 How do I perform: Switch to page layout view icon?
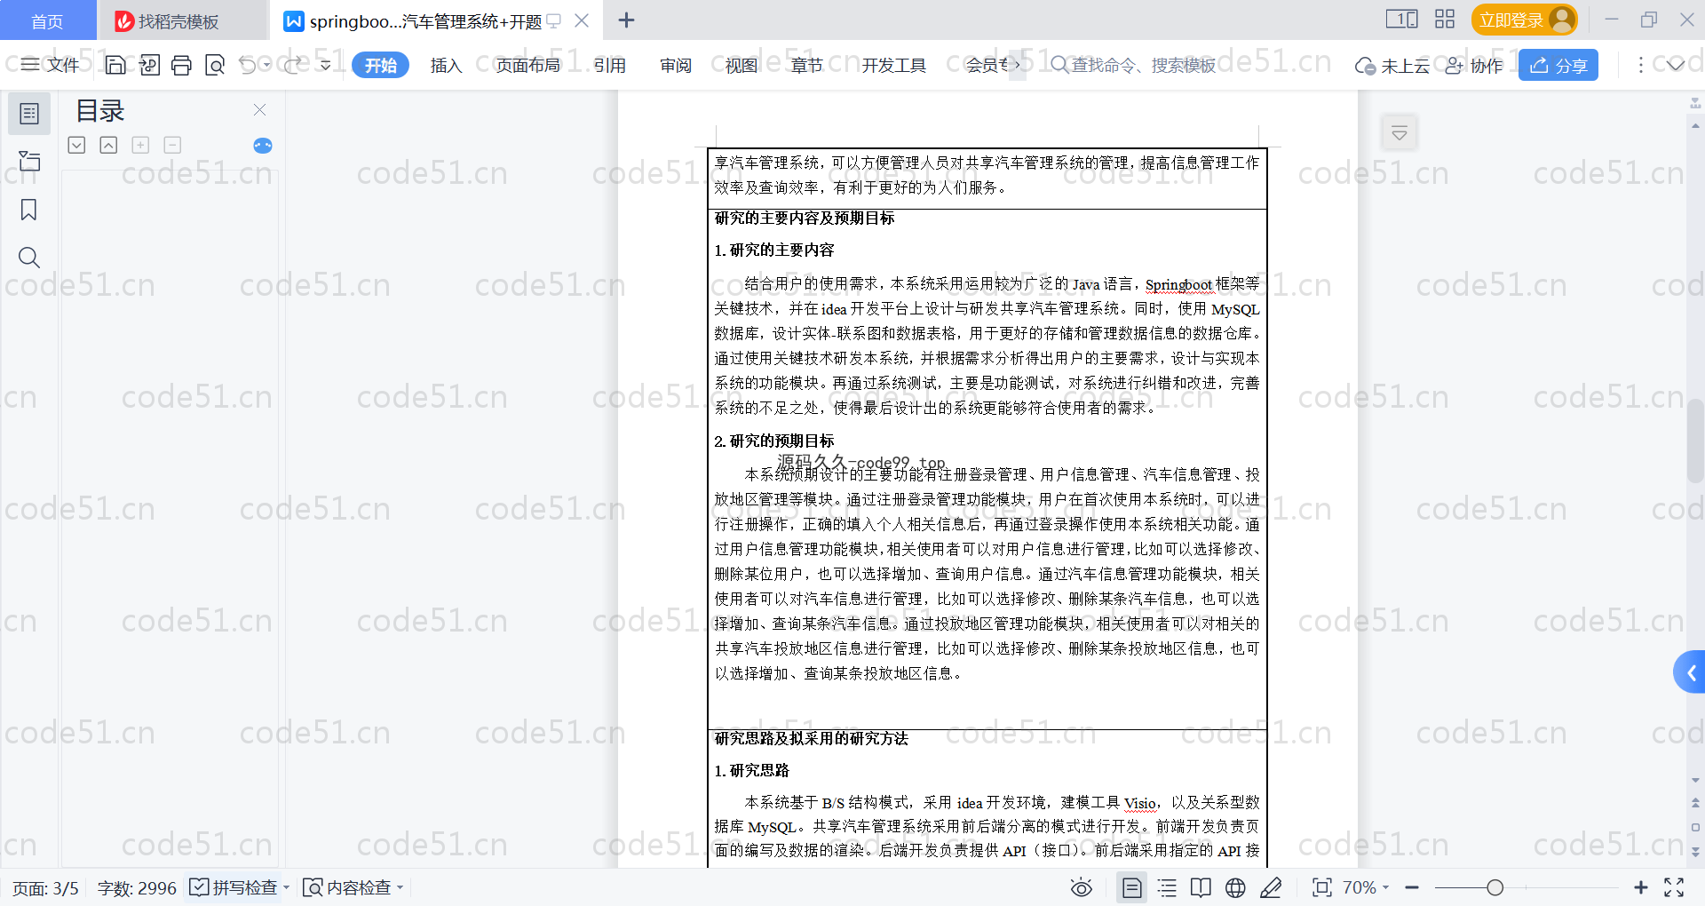pyautogui.click(x=1132, y=887)
